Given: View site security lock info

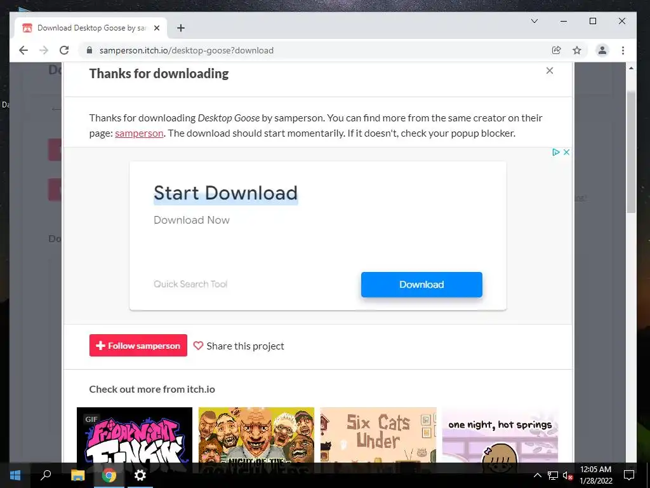Looking at the screenshot, I should click(89, 50).
